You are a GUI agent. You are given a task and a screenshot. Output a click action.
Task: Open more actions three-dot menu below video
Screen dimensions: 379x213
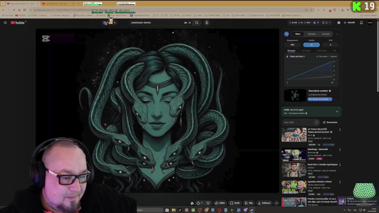pos(276,203)
